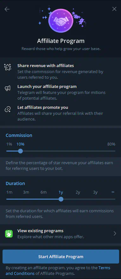Expand View existing programs chevron
The width and height of the screenshot is (121, 279).
click(115, 234)
